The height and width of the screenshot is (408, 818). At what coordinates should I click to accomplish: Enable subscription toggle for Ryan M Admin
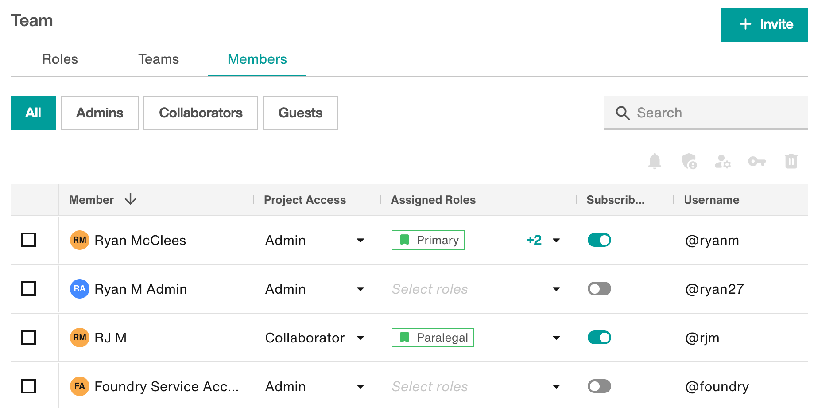[x=599, y=289]
